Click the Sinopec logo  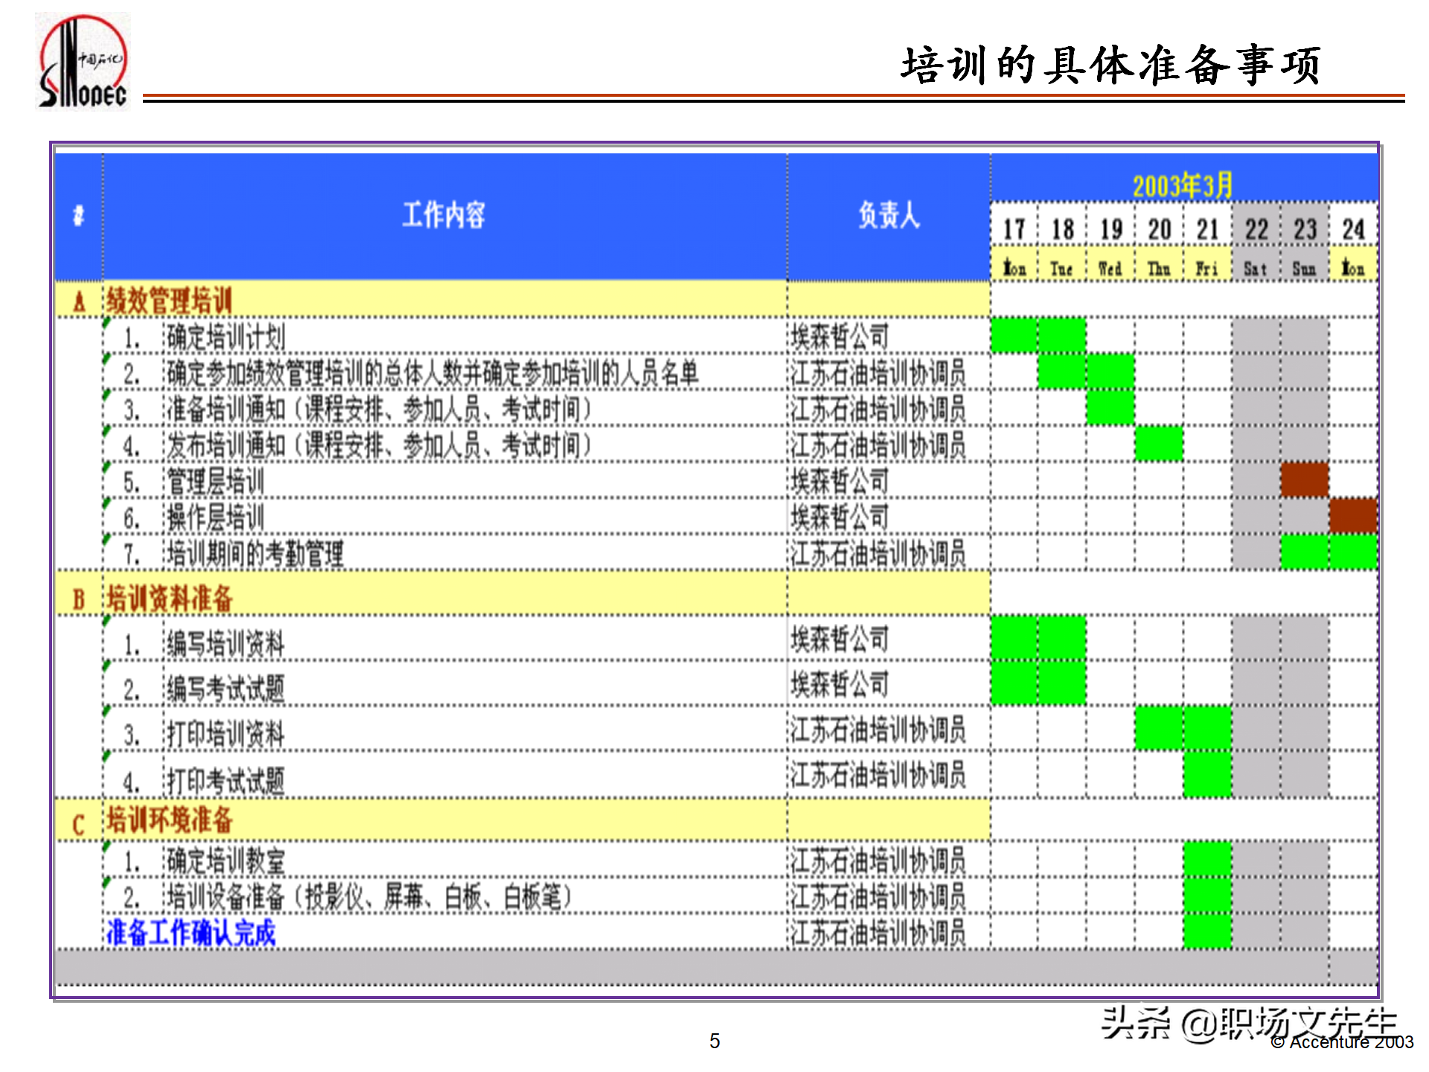coord(82,60)
